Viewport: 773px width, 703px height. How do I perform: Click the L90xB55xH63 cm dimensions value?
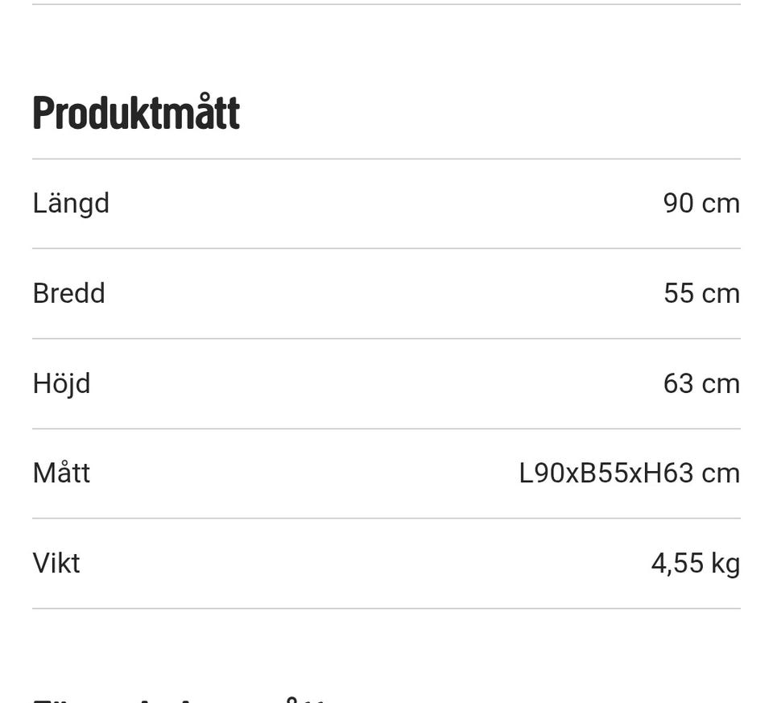click(629, 473)
